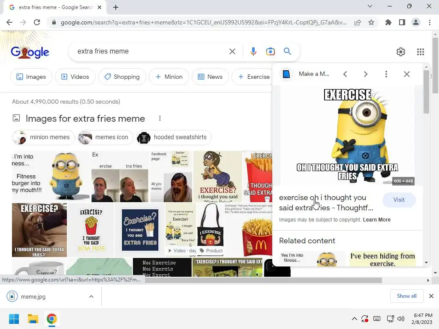
Task: Select the memes icon suggestion chip
Action: 105,138
